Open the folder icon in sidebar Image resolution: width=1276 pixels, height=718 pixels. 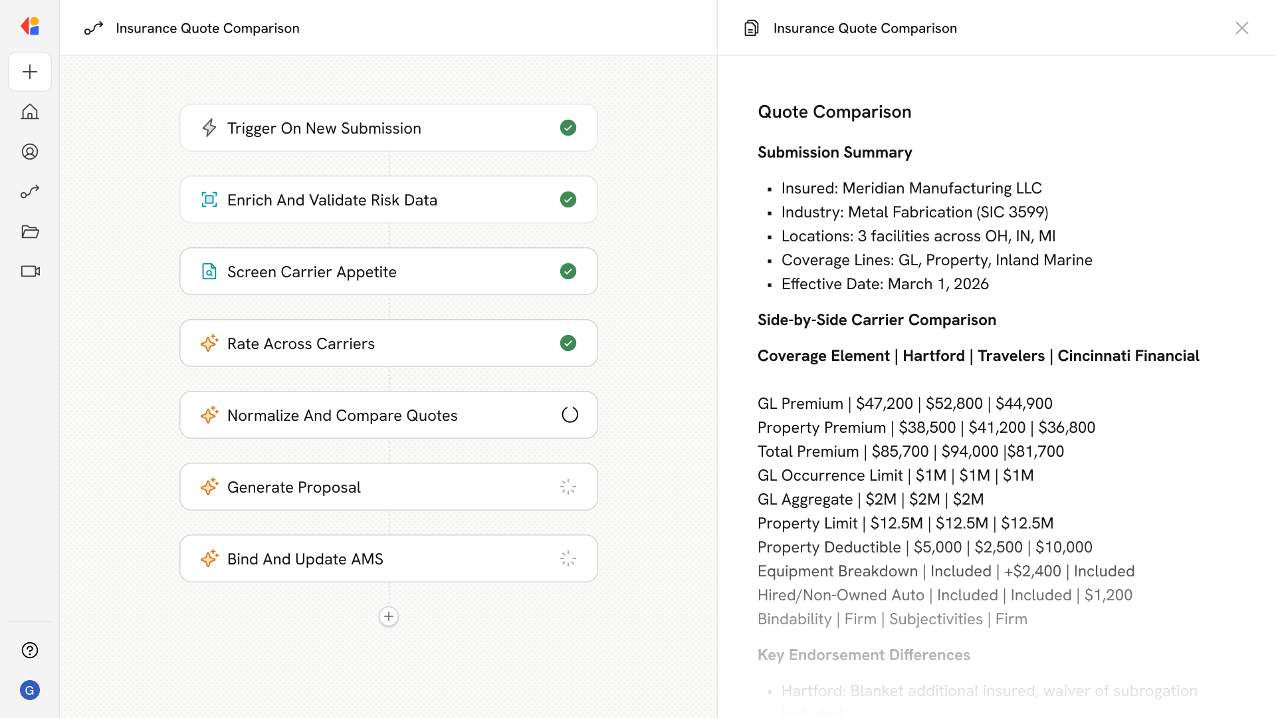[x=30, y=231]
